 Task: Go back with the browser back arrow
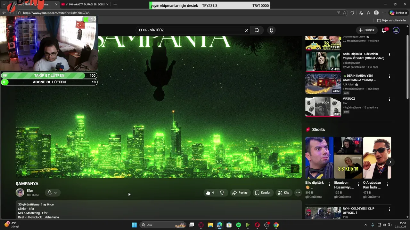pos(4,13)
